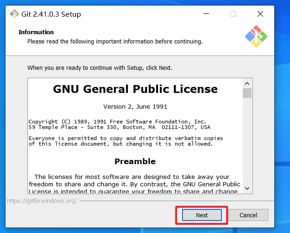Click 'When you are ready to continue' instruction
The width and height of the screenshot is (290, 233).
point(100,68)
